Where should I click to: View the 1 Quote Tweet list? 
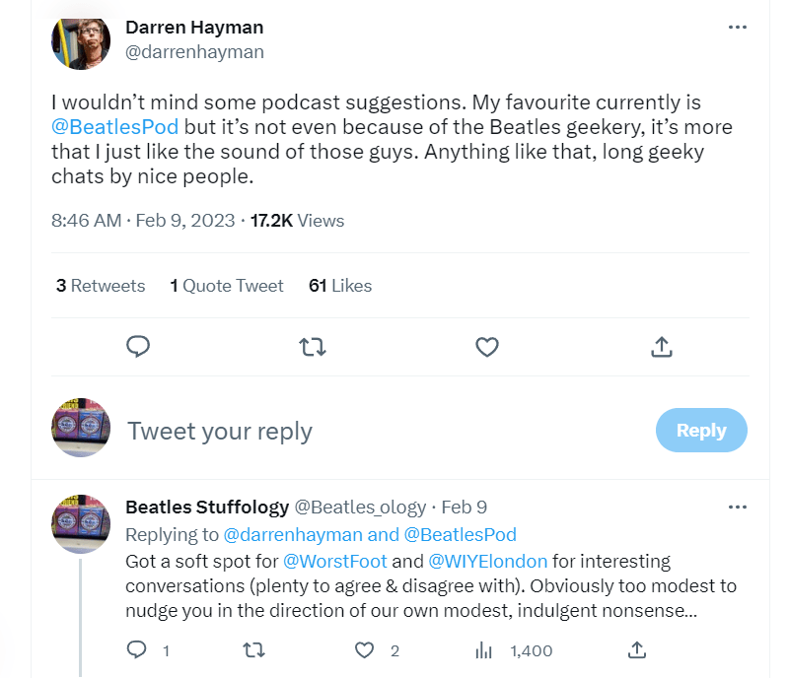coord(227,286)
